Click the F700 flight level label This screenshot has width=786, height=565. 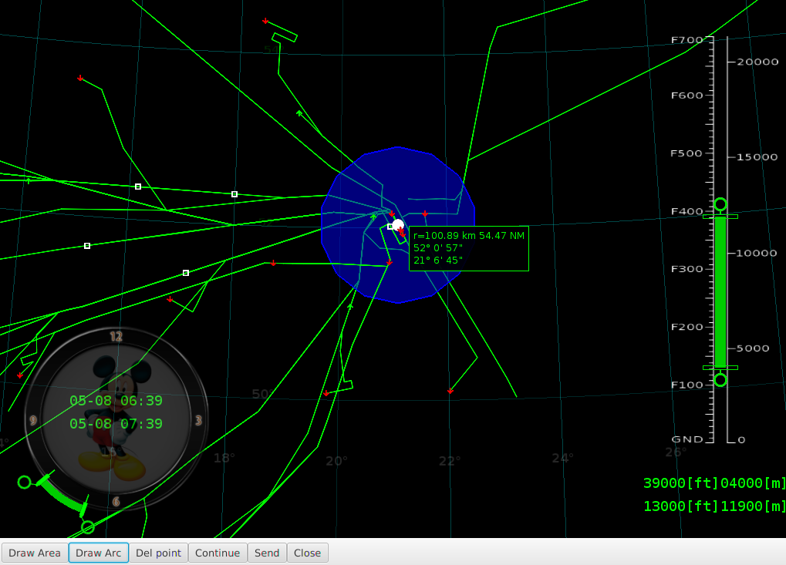[687, 40]
